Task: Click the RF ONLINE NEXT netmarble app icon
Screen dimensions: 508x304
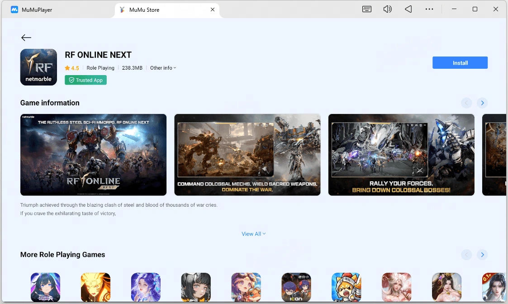Action: coord(38,67)
